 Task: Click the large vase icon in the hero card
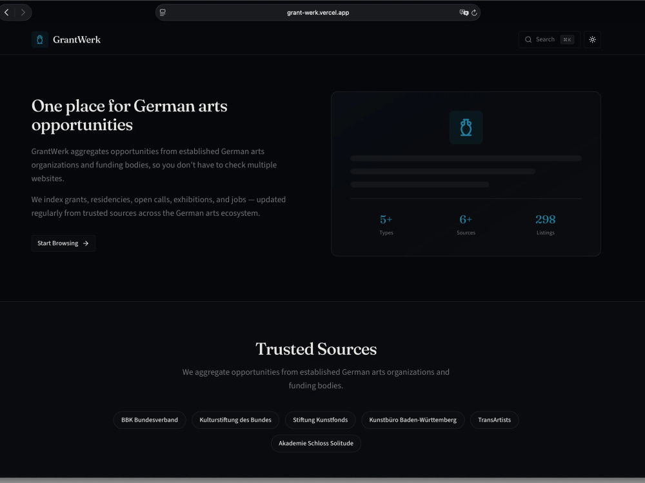click(466, 128)
